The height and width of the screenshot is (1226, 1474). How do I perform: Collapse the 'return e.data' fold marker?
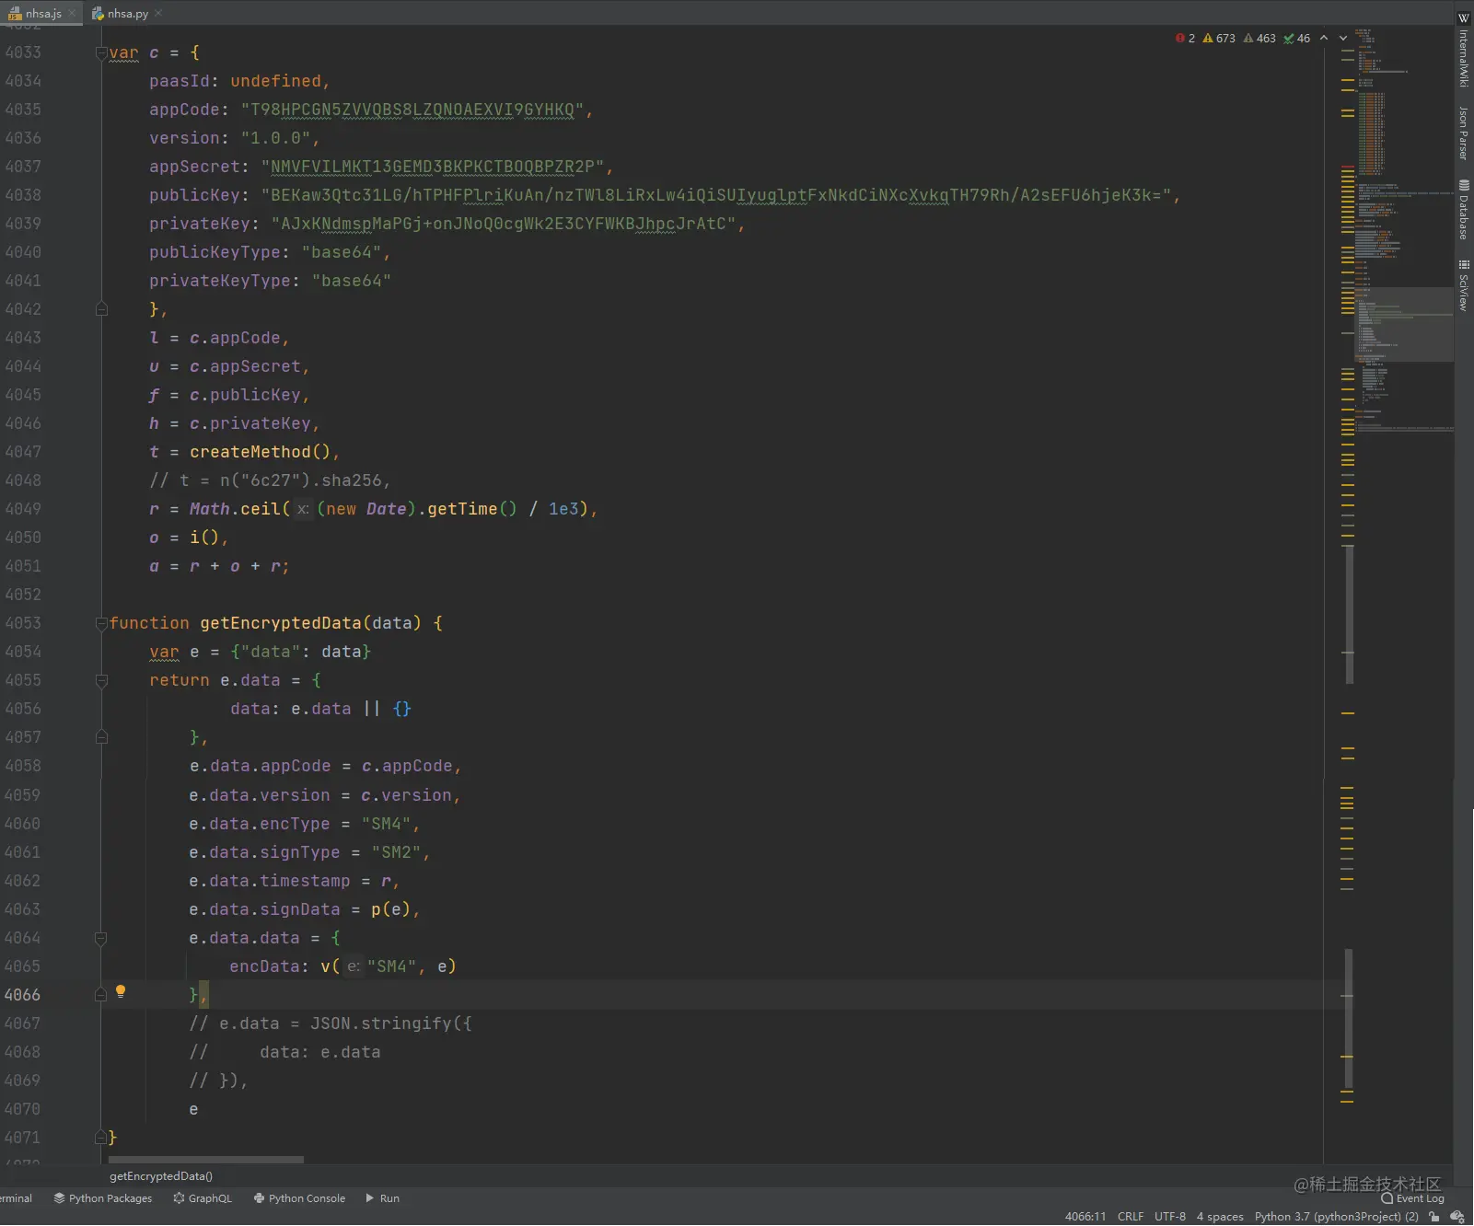click(102, 680)
